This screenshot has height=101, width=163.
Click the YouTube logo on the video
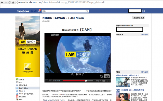coord(104,76)
